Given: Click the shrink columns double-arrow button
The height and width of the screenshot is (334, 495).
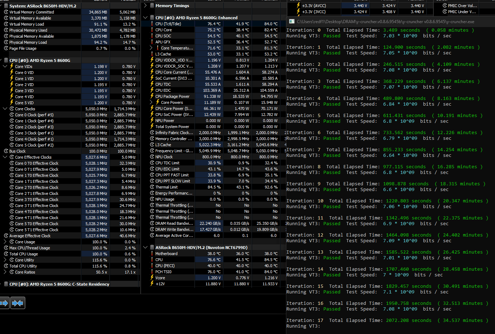Looking at the screenshot, I should [18, 303].
